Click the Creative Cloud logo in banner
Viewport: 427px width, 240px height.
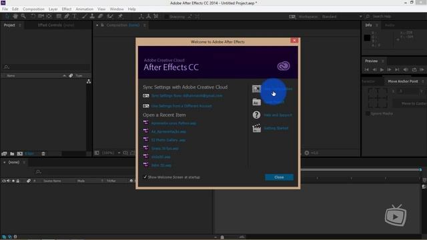(x=284, y=66)
